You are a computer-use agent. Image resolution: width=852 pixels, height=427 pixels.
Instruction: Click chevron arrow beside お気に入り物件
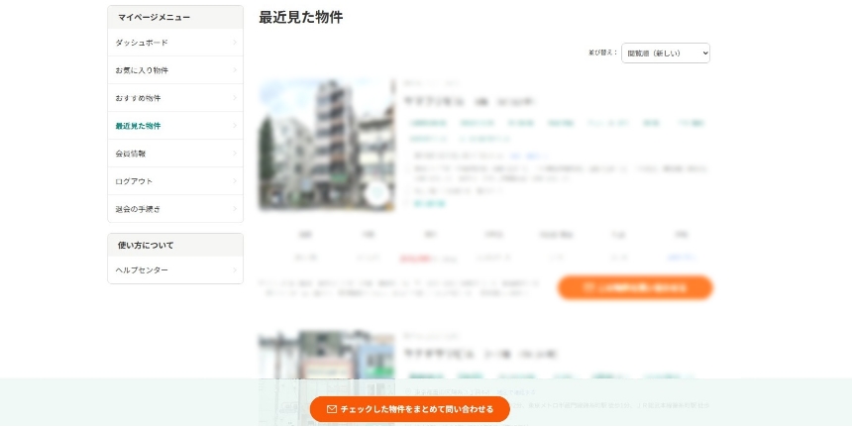point(235,70)
